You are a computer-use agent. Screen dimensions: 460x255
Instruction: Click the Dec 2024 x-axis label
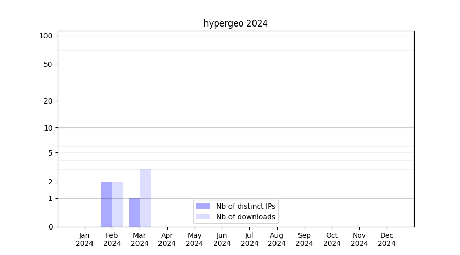pyautogui.click(x=386, y=239)
